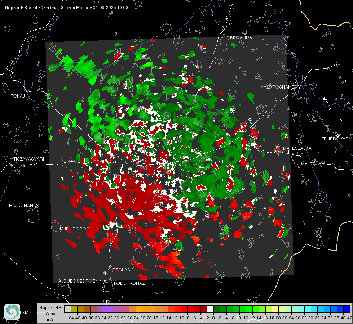Click the 'KISVÁRDA' city label
Screen dimensions: 353x324
(x=241, y=37)
